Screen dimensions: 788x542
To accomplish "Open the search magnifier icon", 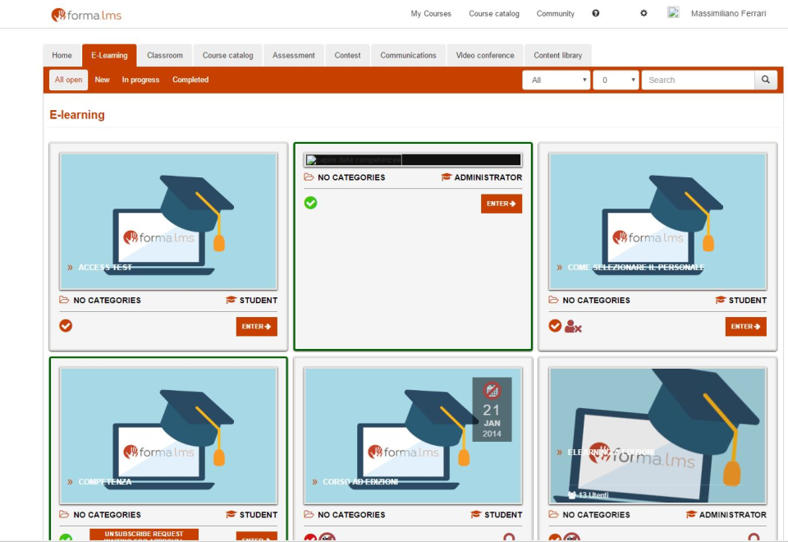I will (x=765, y=80).
